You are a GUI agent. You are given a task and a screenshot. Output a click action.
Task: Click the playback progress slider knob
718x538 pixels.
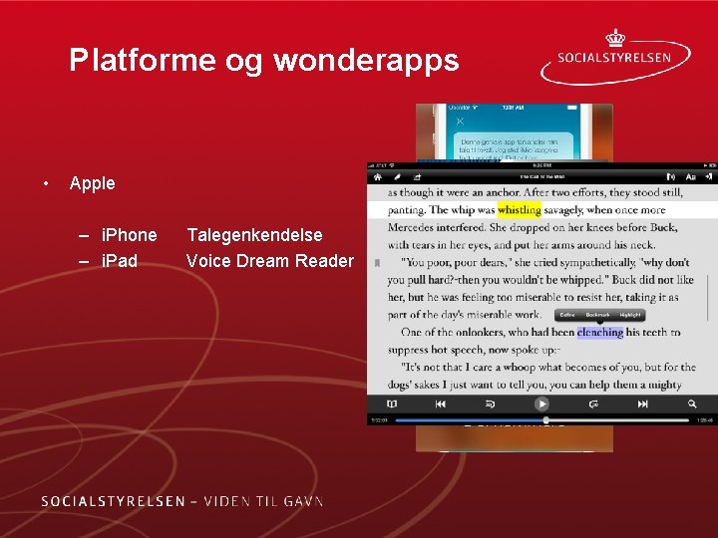point(545,419)
